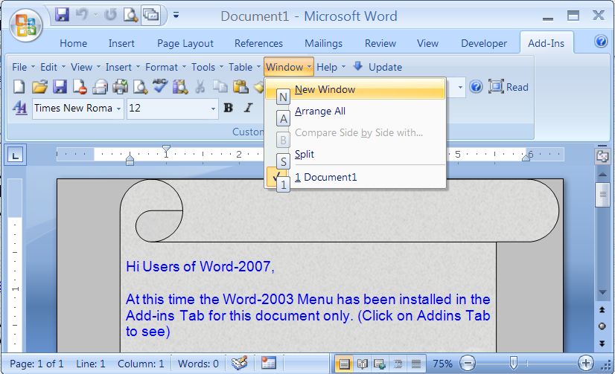
Task: Open the Customize Quick Access Toolbar dropdown
Action: click(x=176, y=16)
